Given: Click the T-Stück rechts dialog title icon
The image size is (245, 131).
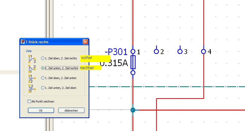Looking at the screenshot, I should [x=23, y=42].
